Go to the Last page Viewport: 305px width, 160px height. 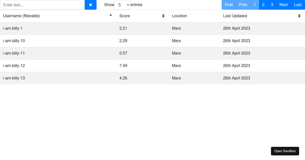click(x=298, y=5)
